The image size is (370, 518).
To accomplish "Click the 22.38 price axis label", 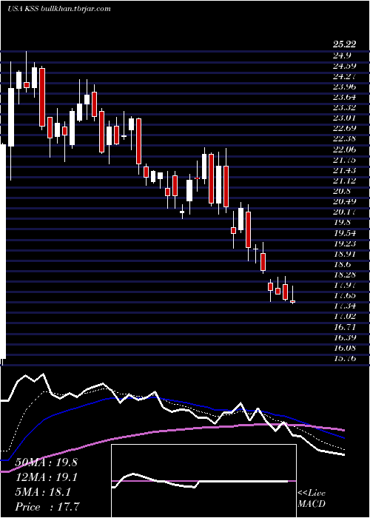I will (x=345, y=139).
